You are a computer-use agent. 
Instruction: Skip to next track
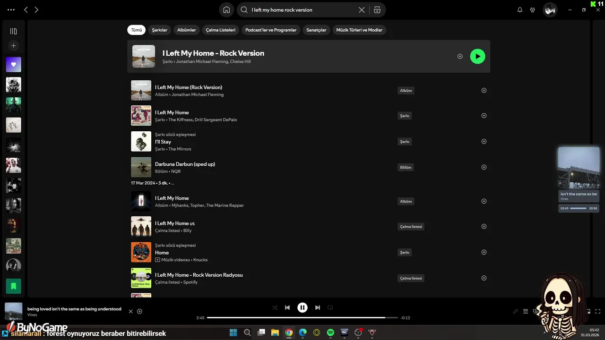pyautogui.click(x=318, y=307)
